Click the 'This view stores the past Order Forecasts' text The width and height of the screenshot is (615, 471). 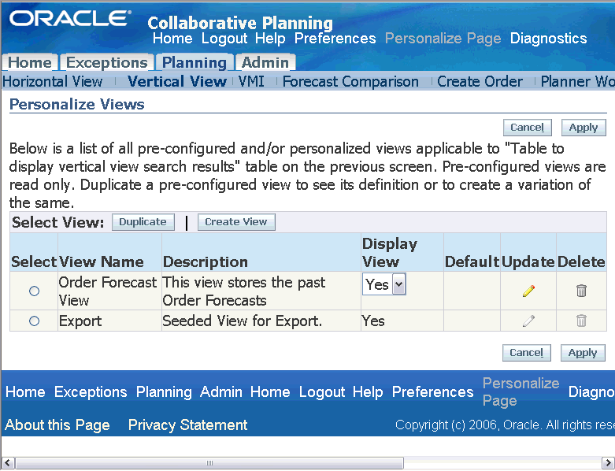[244, 291]
